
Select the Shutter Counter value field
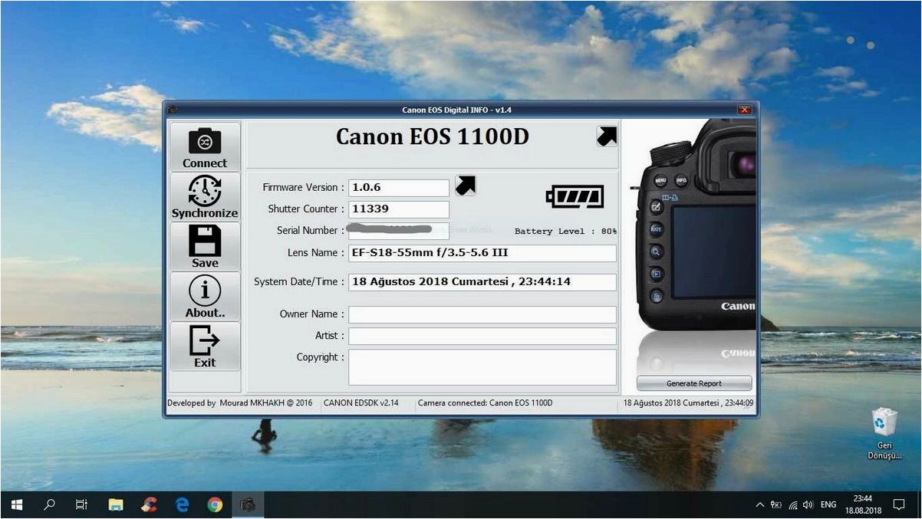(x=399, y=209)
